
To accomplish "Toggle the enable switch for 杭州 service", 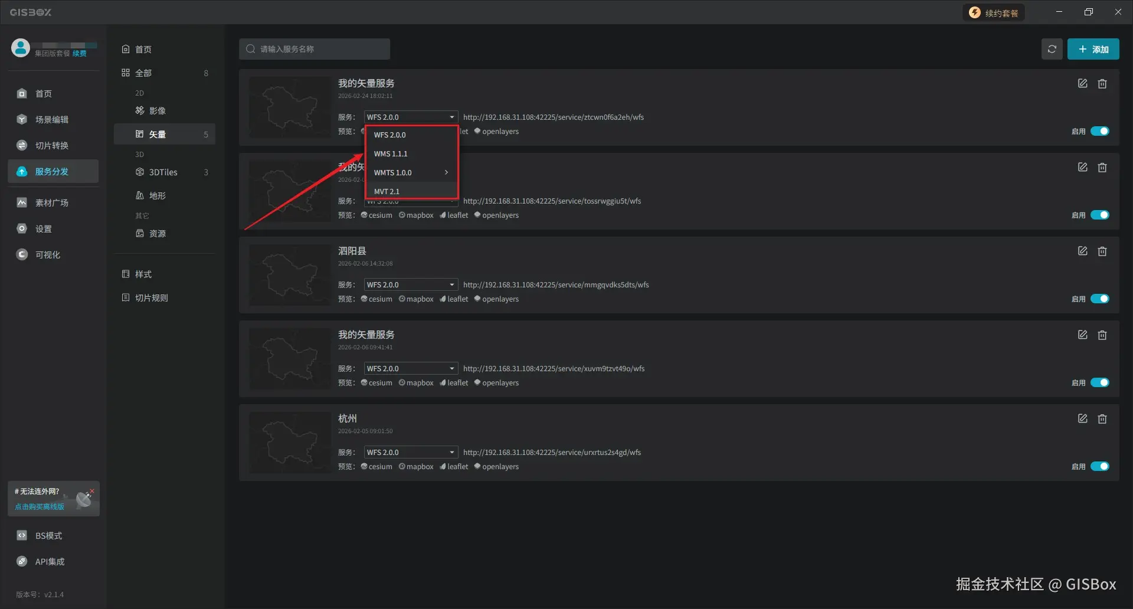I will pyautogui.click(x=1100, y=466).
